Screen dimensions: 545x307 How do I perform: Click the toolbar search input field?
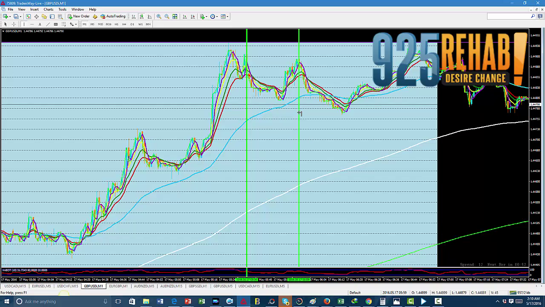pos(511,16)
